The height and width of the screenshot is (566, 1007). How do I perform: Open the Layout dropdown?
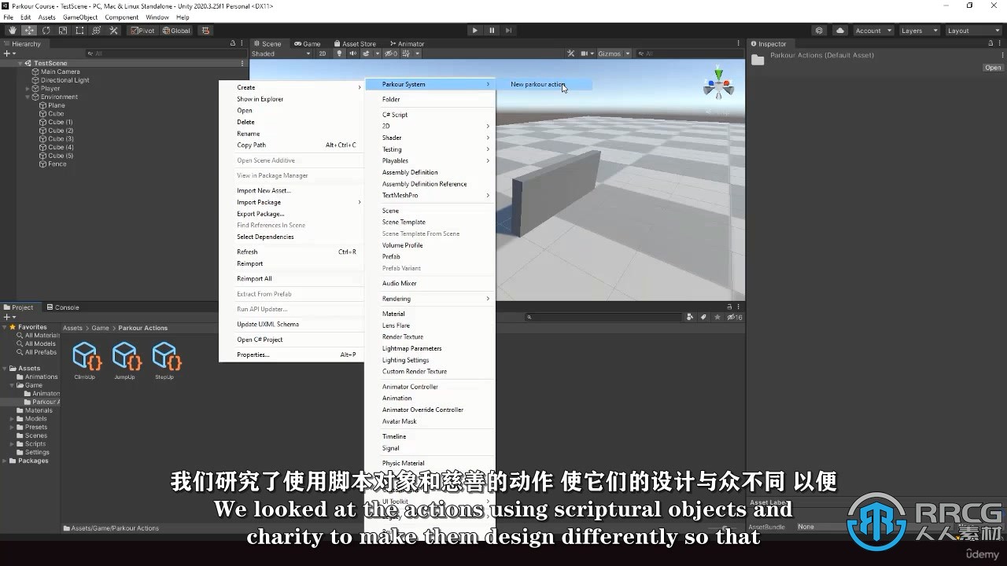pos(972,31)
